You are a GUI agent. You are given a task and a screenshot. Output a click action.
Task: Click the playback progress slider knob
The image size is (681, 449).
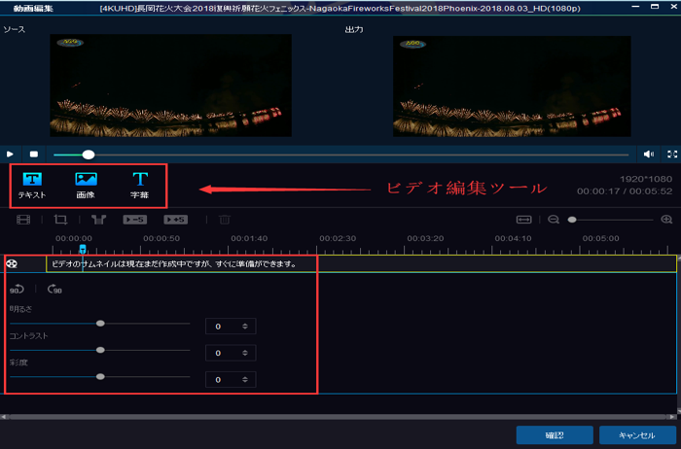[x=89, y=155]
